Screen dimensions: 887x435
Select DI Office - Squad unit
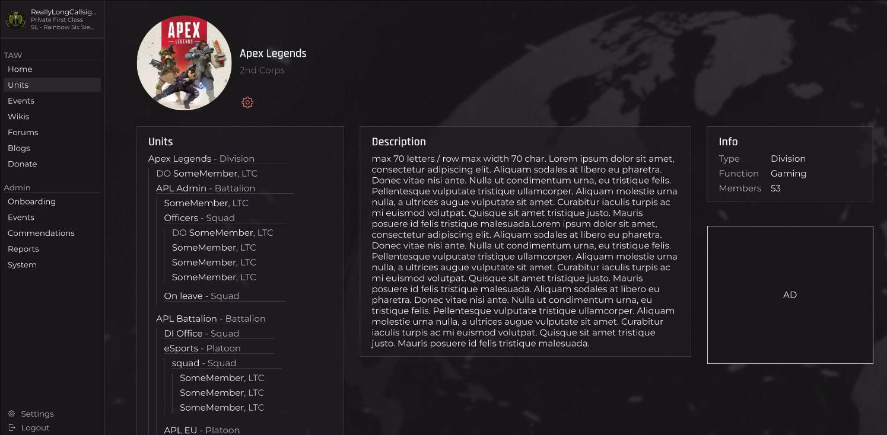coord(202,334)
